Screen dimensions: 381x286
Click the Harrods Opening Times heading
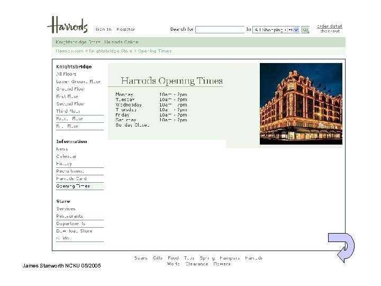tap(172, 81)
